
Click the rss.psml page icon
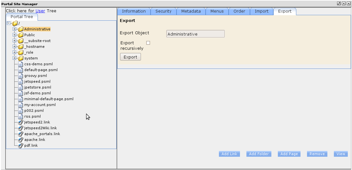click(21, 116)
